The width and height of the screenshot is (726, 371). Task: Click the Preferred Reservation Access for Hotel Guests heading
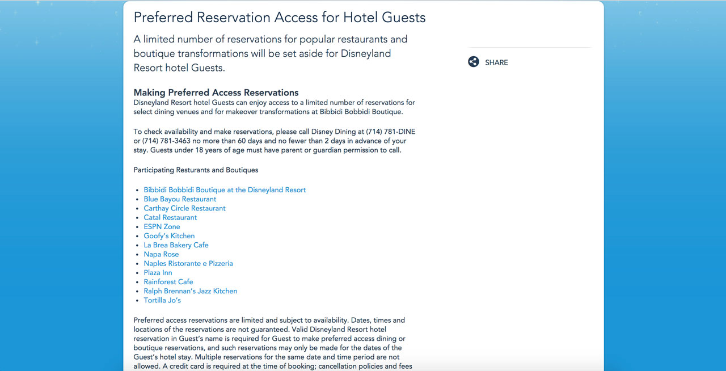(280, 17)
